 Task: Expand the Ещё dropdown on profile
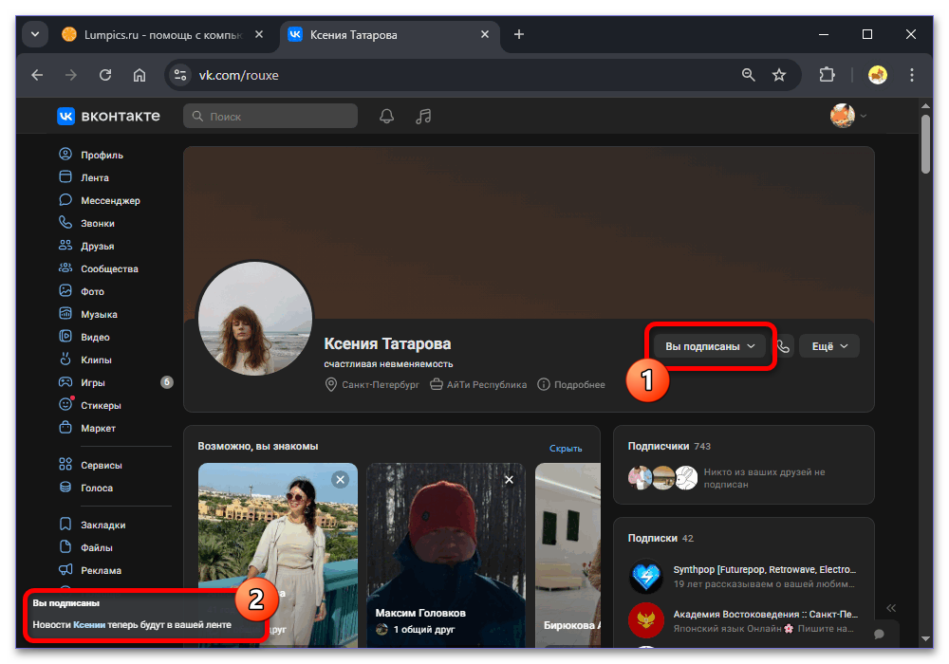click(x=829, y=346)
